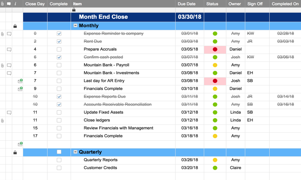Click the Sign Off column header

coord(255,4)
